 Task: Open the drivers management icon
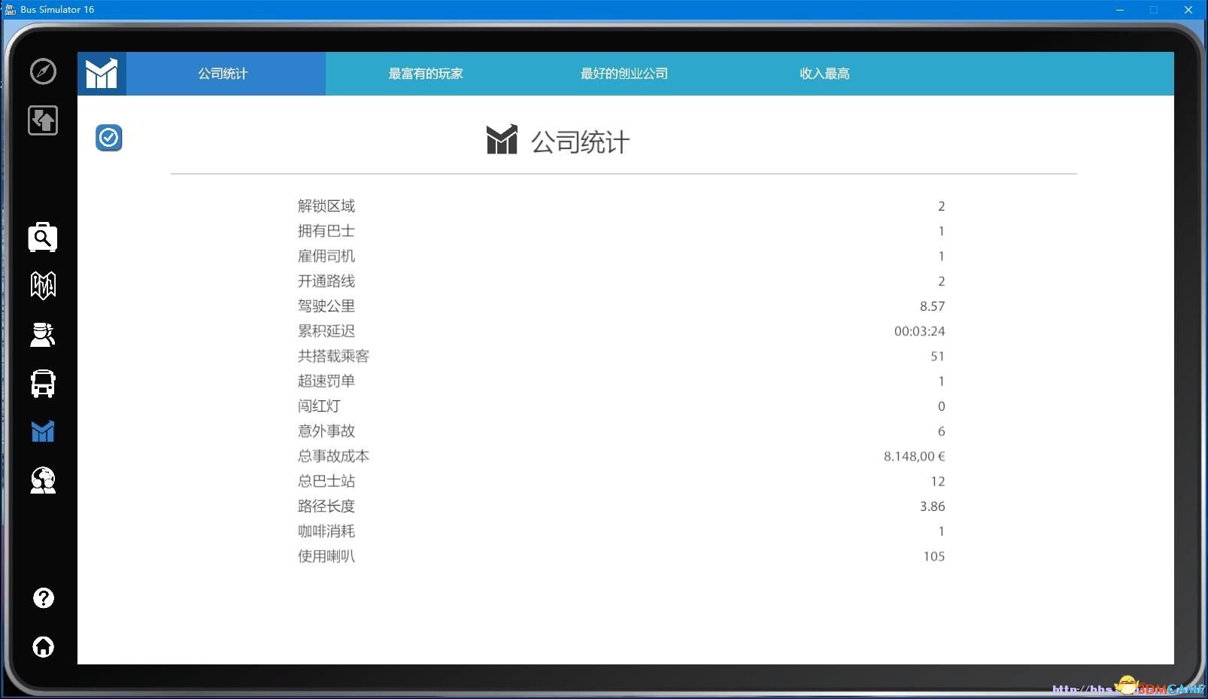(43, 334)
